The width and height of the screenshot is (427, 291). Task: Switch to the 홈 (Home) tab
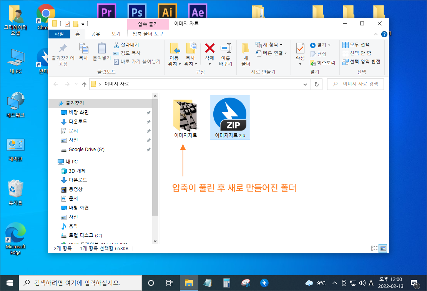78,34
